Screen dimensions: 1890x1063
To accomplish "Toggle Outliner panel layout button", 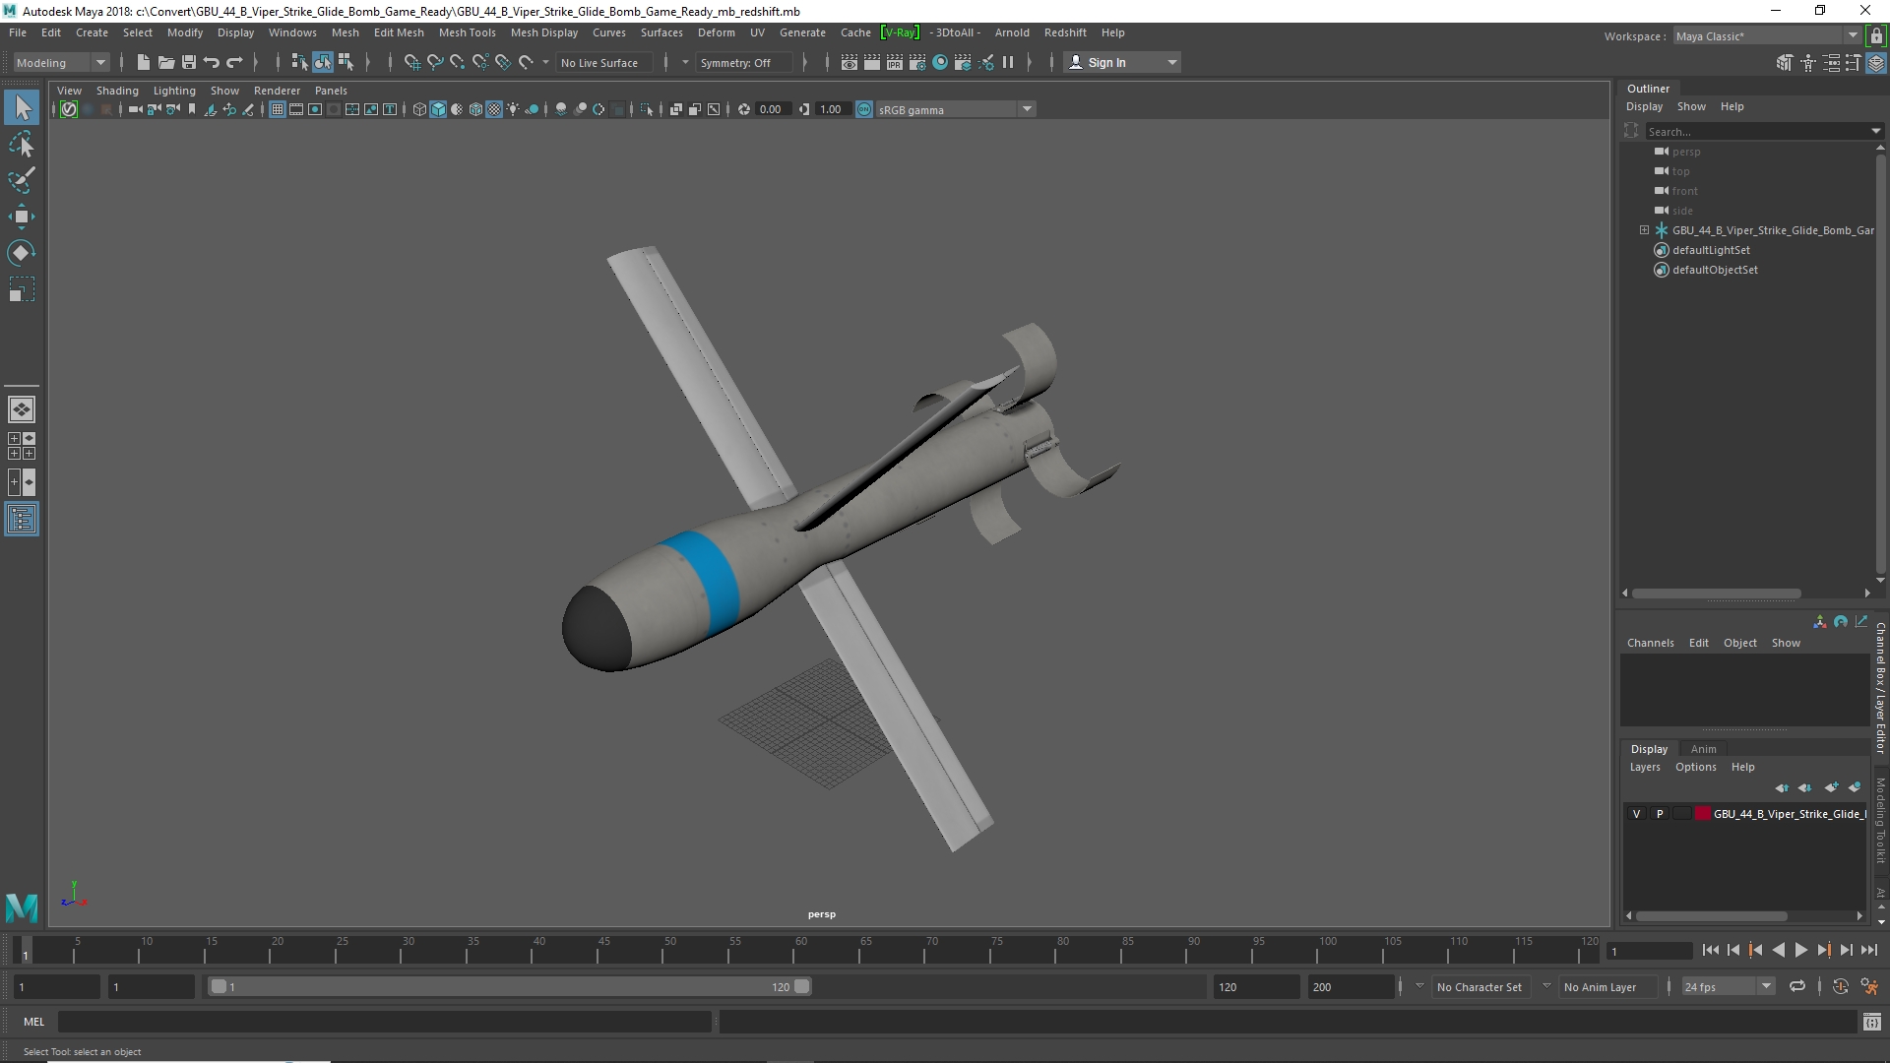I will pos(22,519).
